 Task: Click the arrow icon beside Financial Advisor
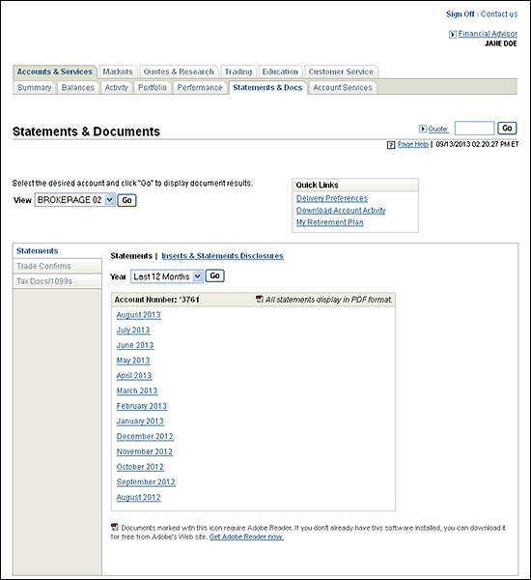(452, 35)
